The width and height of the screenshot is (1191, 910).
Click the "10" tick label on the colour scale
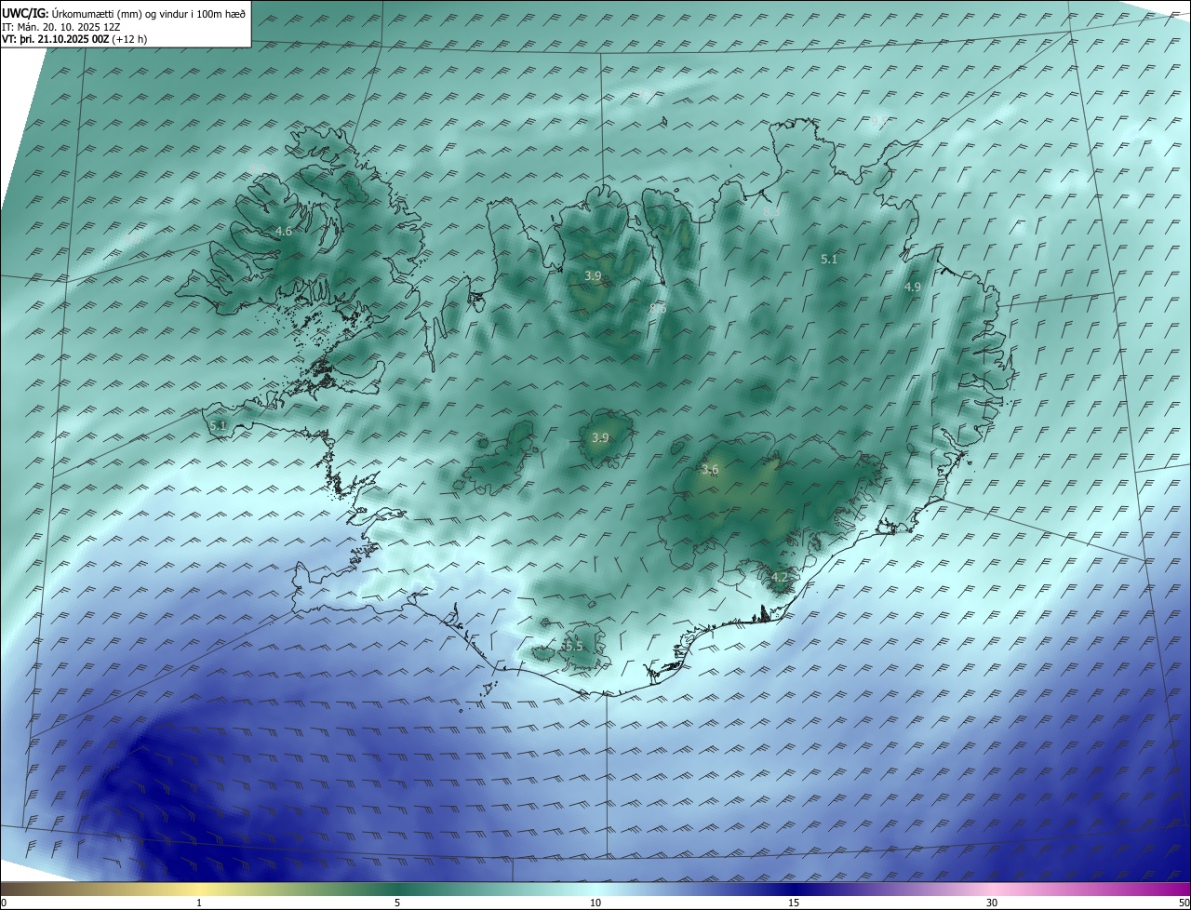595,903
